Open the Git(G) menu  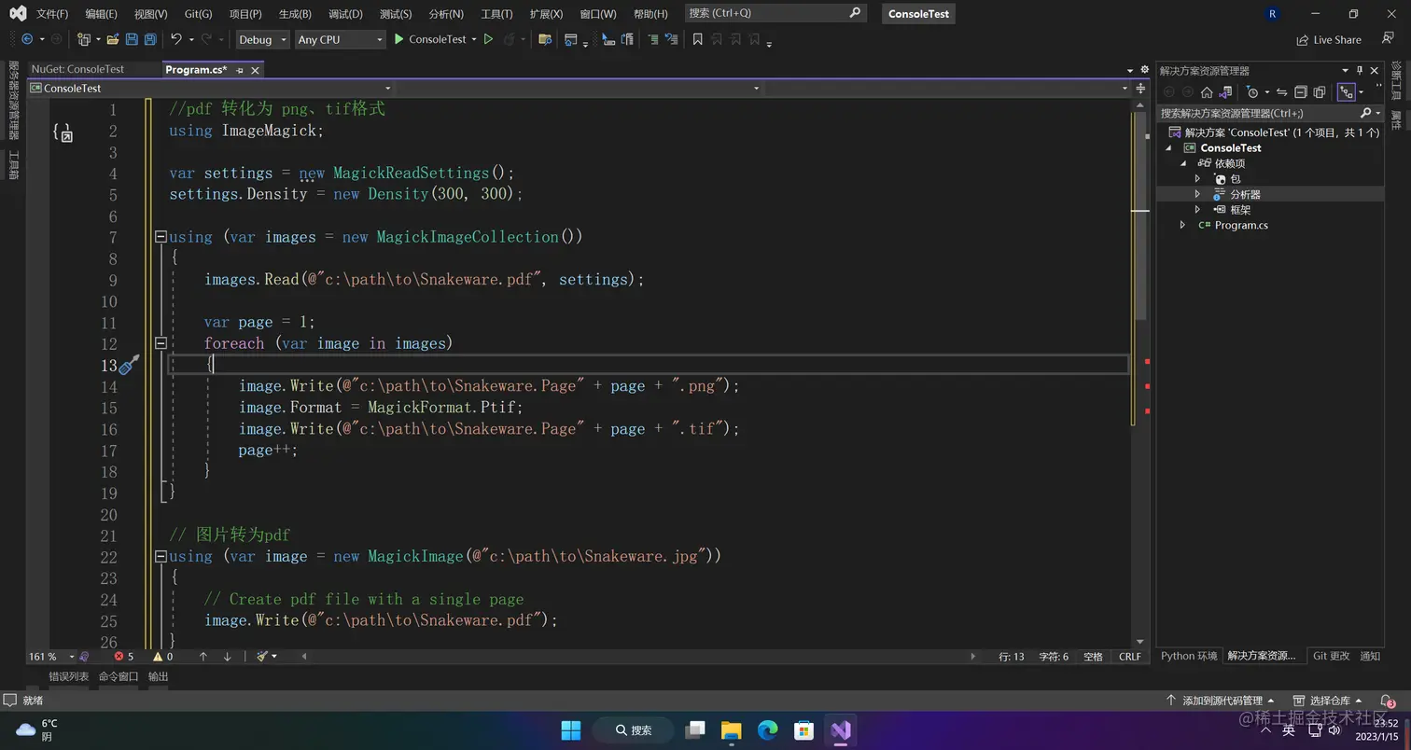198,14
